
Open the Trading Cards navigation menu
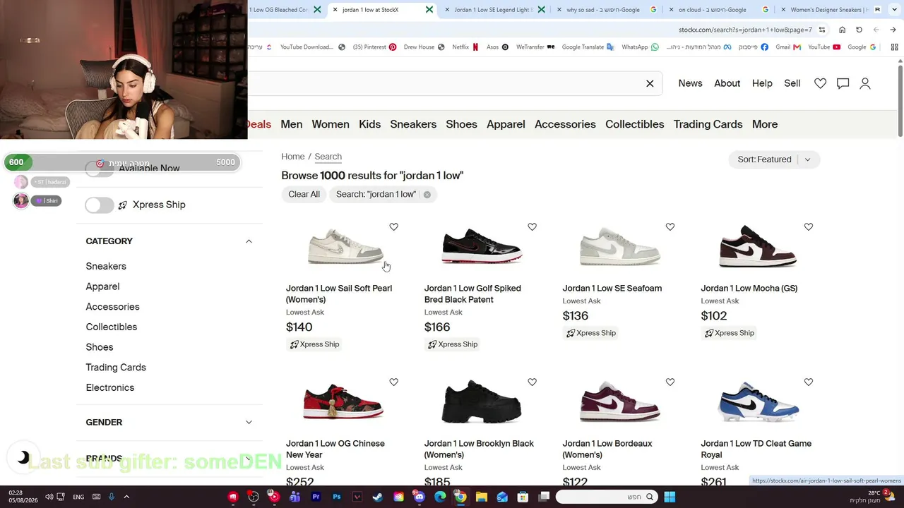click(708, 124)
